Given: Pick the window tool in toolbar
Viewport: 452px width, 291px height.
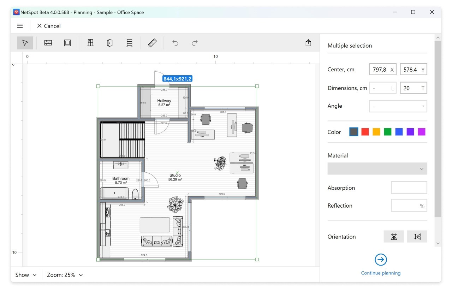Looking at the screenshot, I should click(x=90, y=43).
